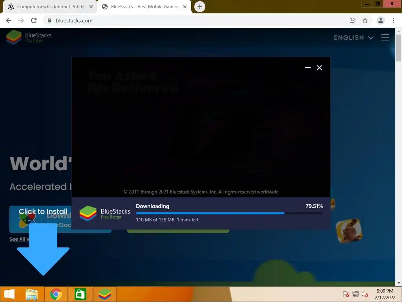Open a new browser tab

click(x=200, y=7)
